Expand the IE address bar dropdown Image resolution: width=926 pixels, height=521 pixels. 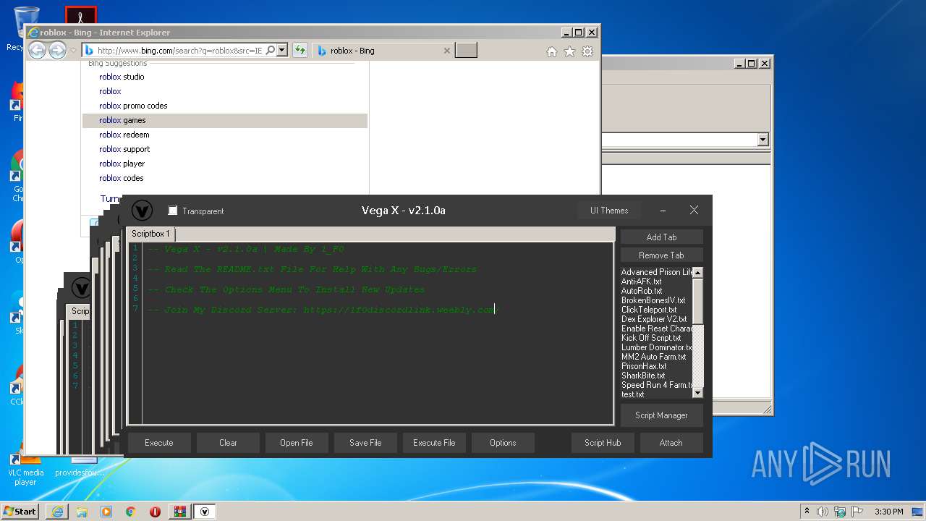282,51
